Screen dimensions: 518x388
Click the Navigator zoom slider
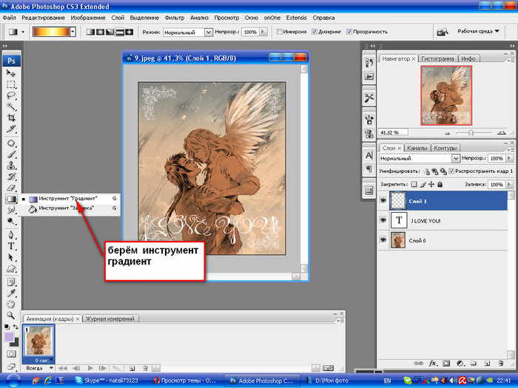[x=471, y=132]
